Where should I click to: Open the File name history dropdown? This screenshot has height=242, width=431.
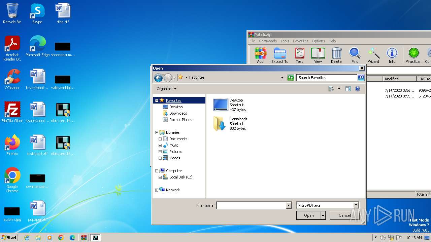289,205
